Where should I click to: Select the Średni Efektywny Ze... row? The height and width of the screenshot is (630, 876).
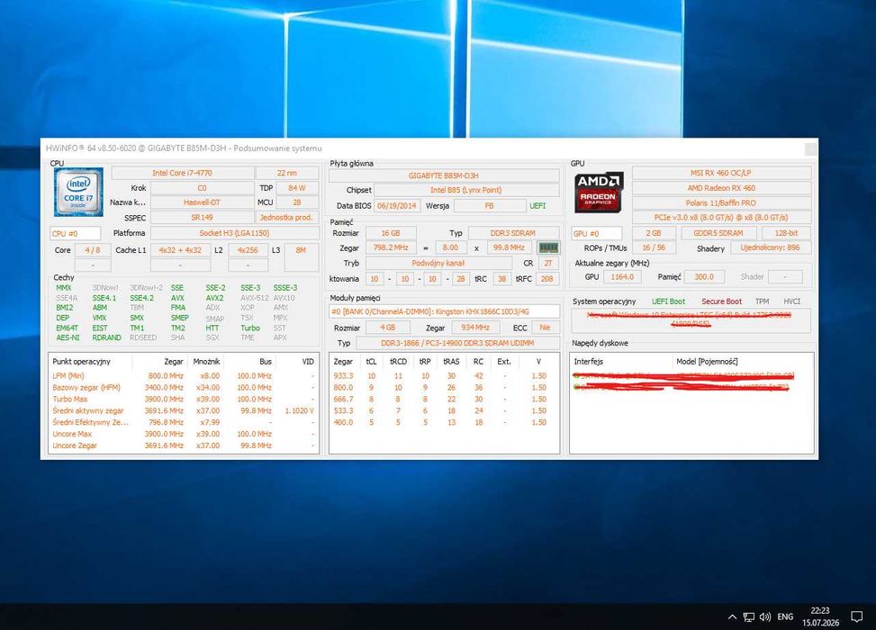[184, 422]
